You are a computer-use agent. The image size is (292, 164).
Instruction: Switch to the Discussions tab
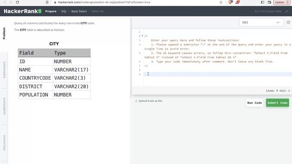coord(4,143)
